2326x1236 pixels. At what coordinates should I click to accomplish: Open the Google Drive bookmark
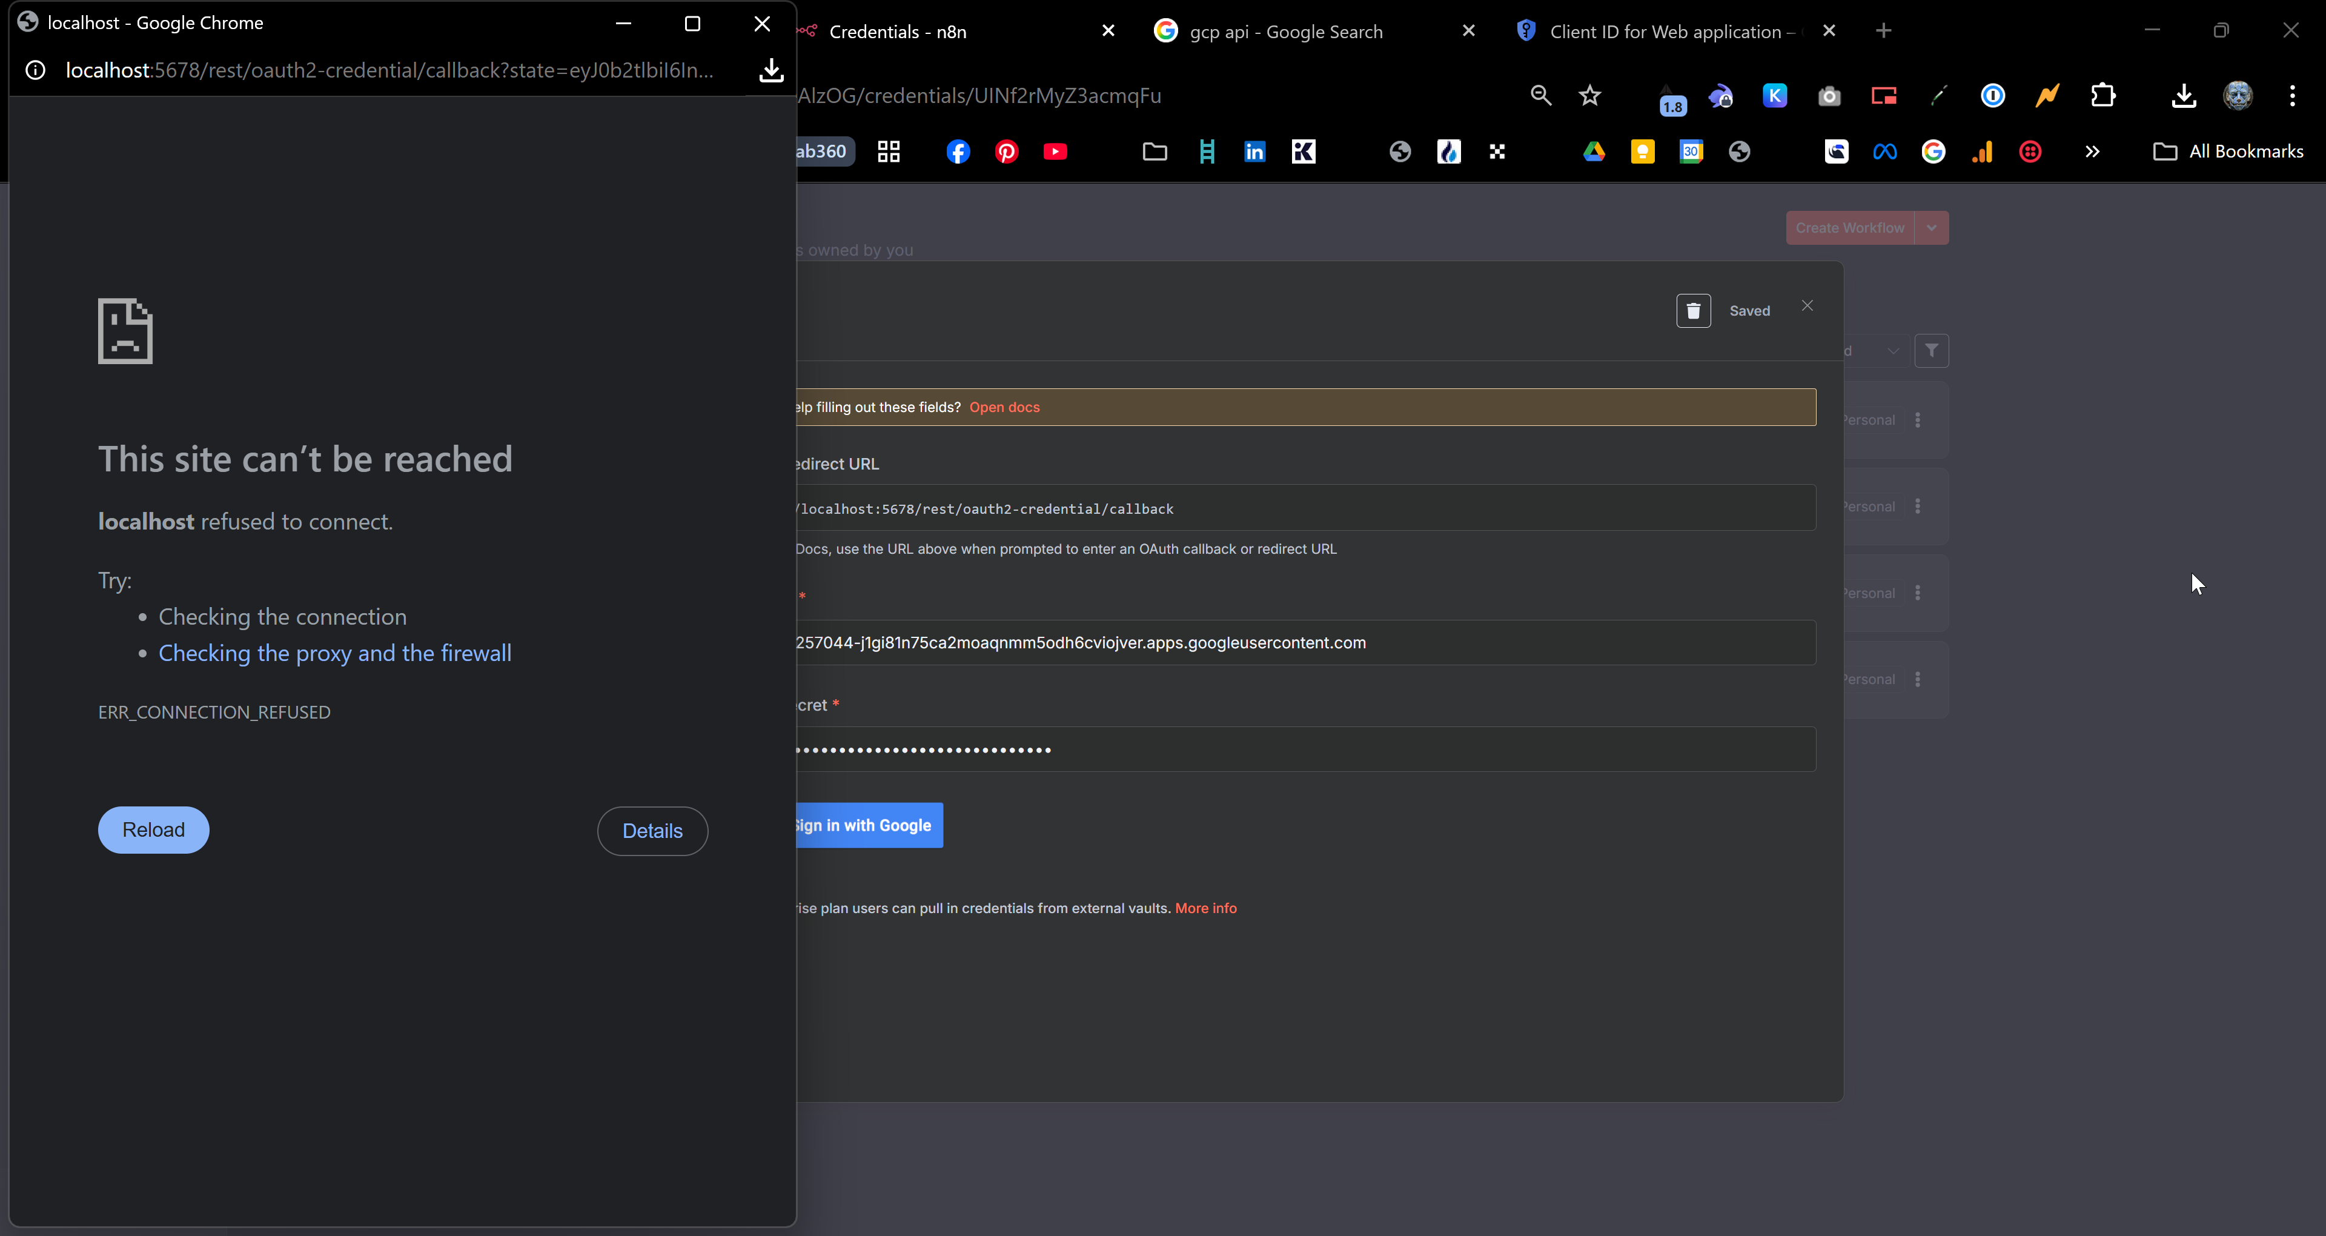point(1594,152)
